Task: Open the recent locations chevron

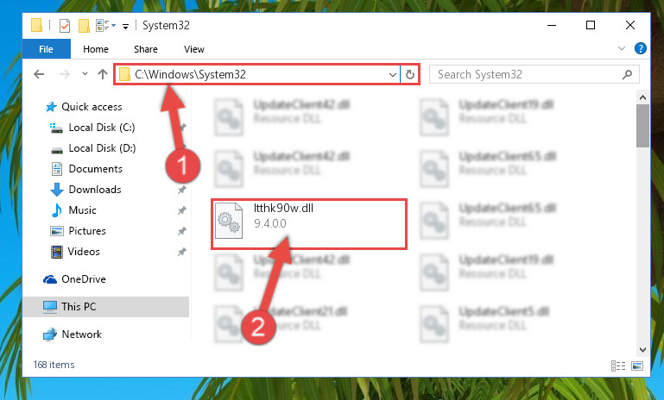Action: click(85, 74)
